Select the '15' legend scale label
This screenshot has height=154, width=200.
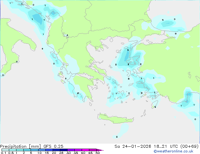(47, 153)
